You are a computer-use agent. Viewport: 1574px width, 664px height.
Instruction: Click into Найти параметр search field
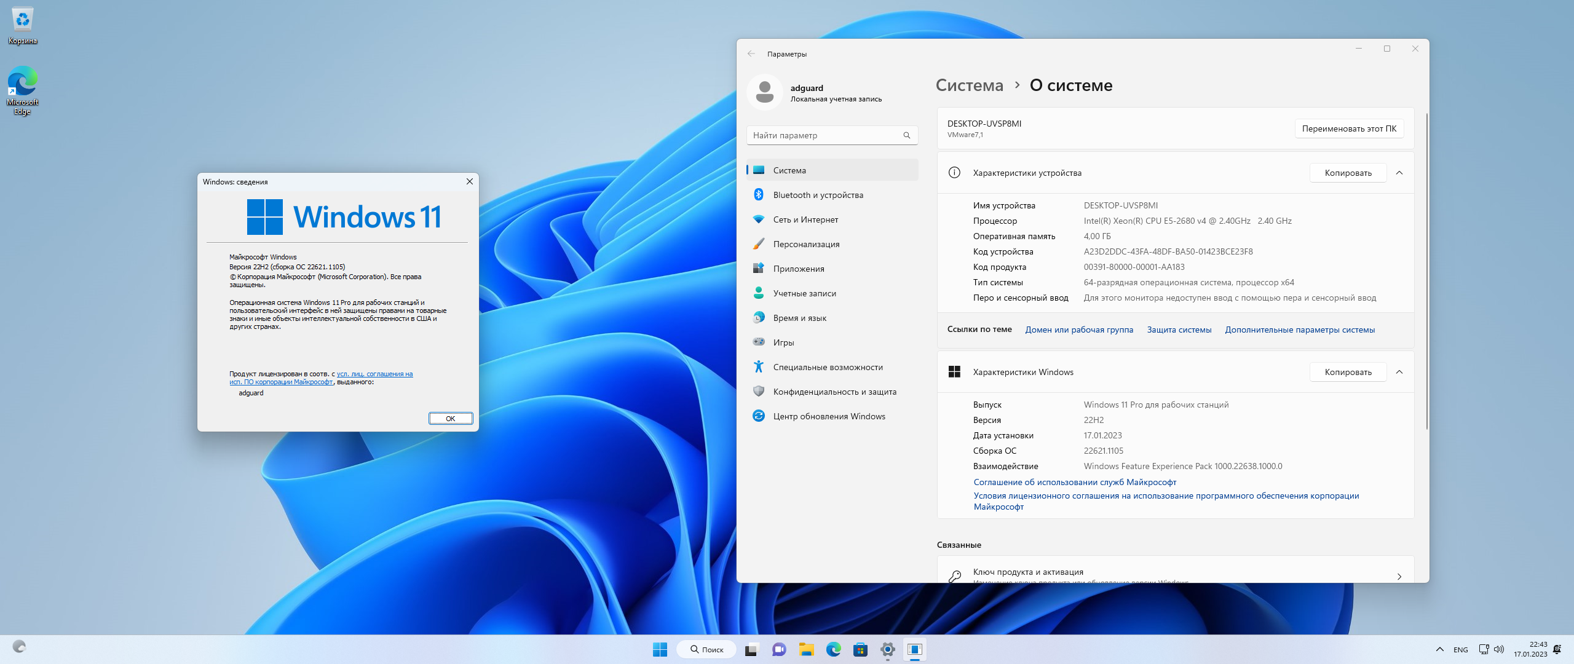tap(824, 135)
